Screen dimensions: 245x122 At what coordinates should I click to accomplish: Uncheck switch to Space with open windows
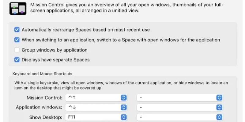click(17, 40)
